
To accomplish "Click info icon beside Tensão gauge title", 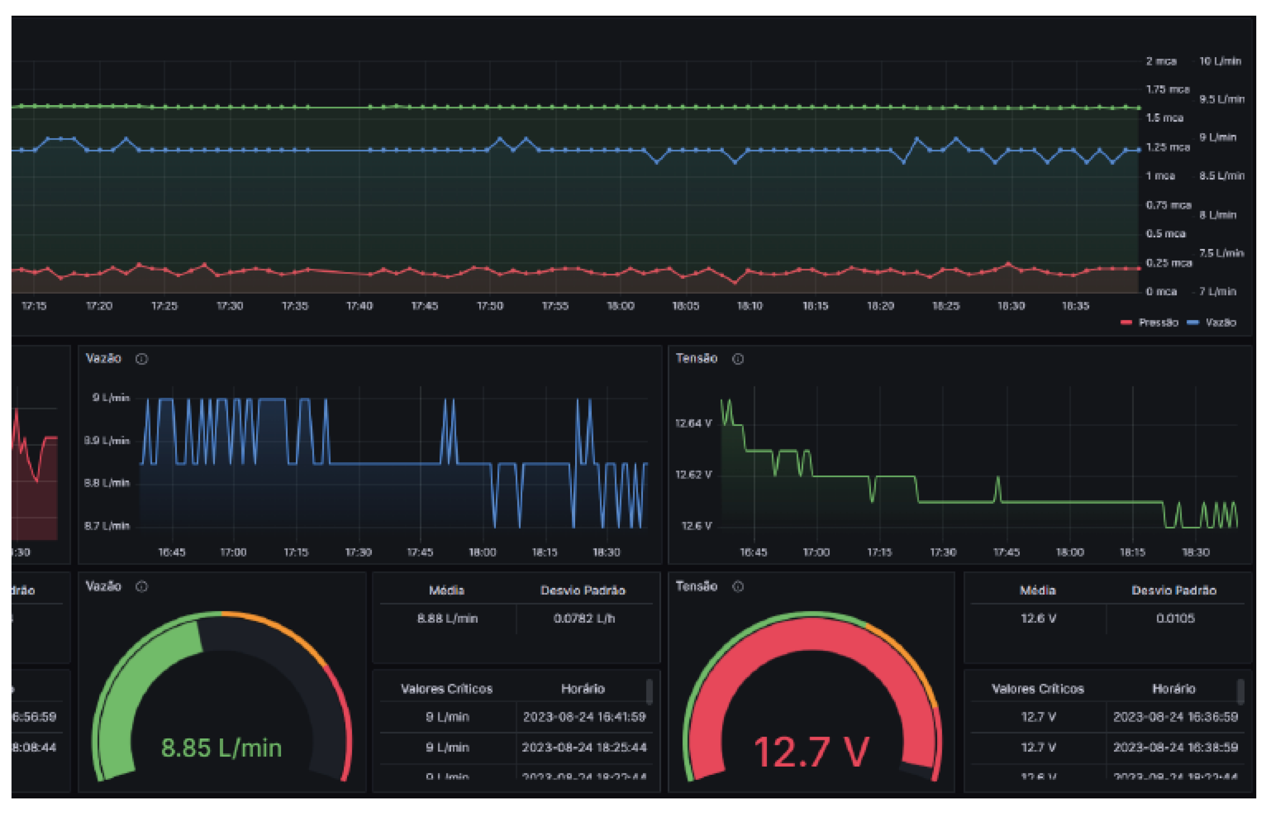I will (x=738, y=586).
